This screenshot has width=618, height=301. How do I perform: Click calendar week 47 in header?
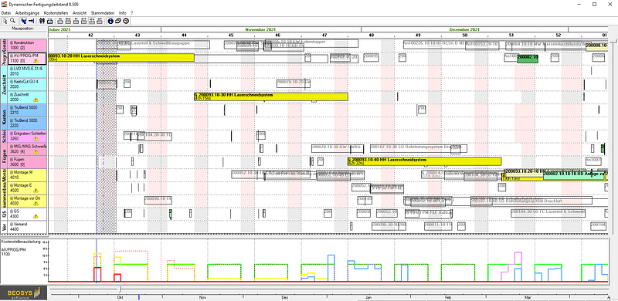[x=324, y=35]
